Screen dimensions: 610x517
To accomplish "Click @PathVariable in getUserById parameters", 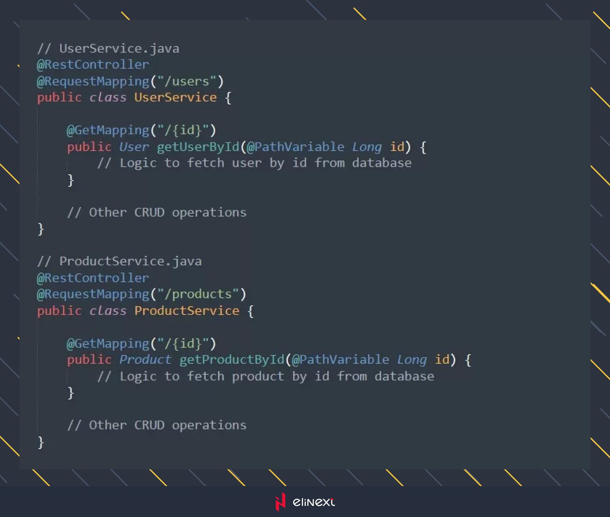I will coord(295,147).
